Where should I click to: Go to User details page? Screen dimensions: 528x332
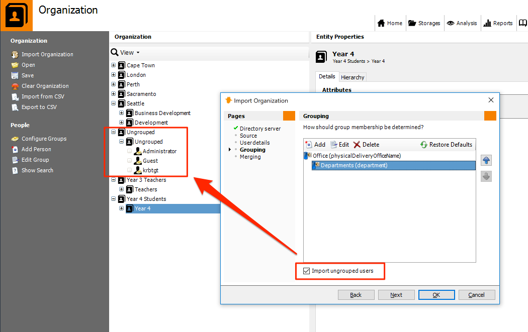click(x=254, y=143)
